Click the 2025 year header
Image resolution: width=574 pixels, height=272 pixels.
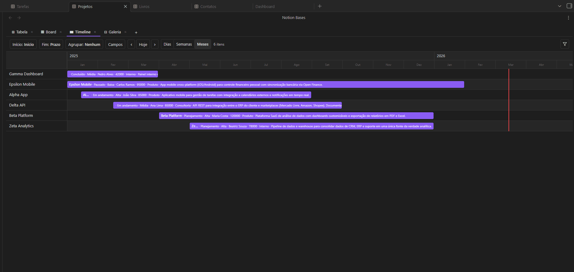click(74, 56)
